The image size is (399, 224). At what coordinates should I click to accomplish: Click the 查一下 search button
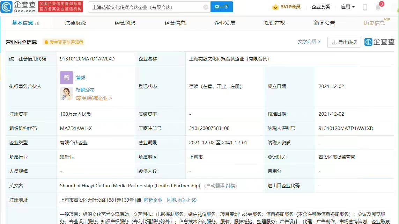(222, 7)
